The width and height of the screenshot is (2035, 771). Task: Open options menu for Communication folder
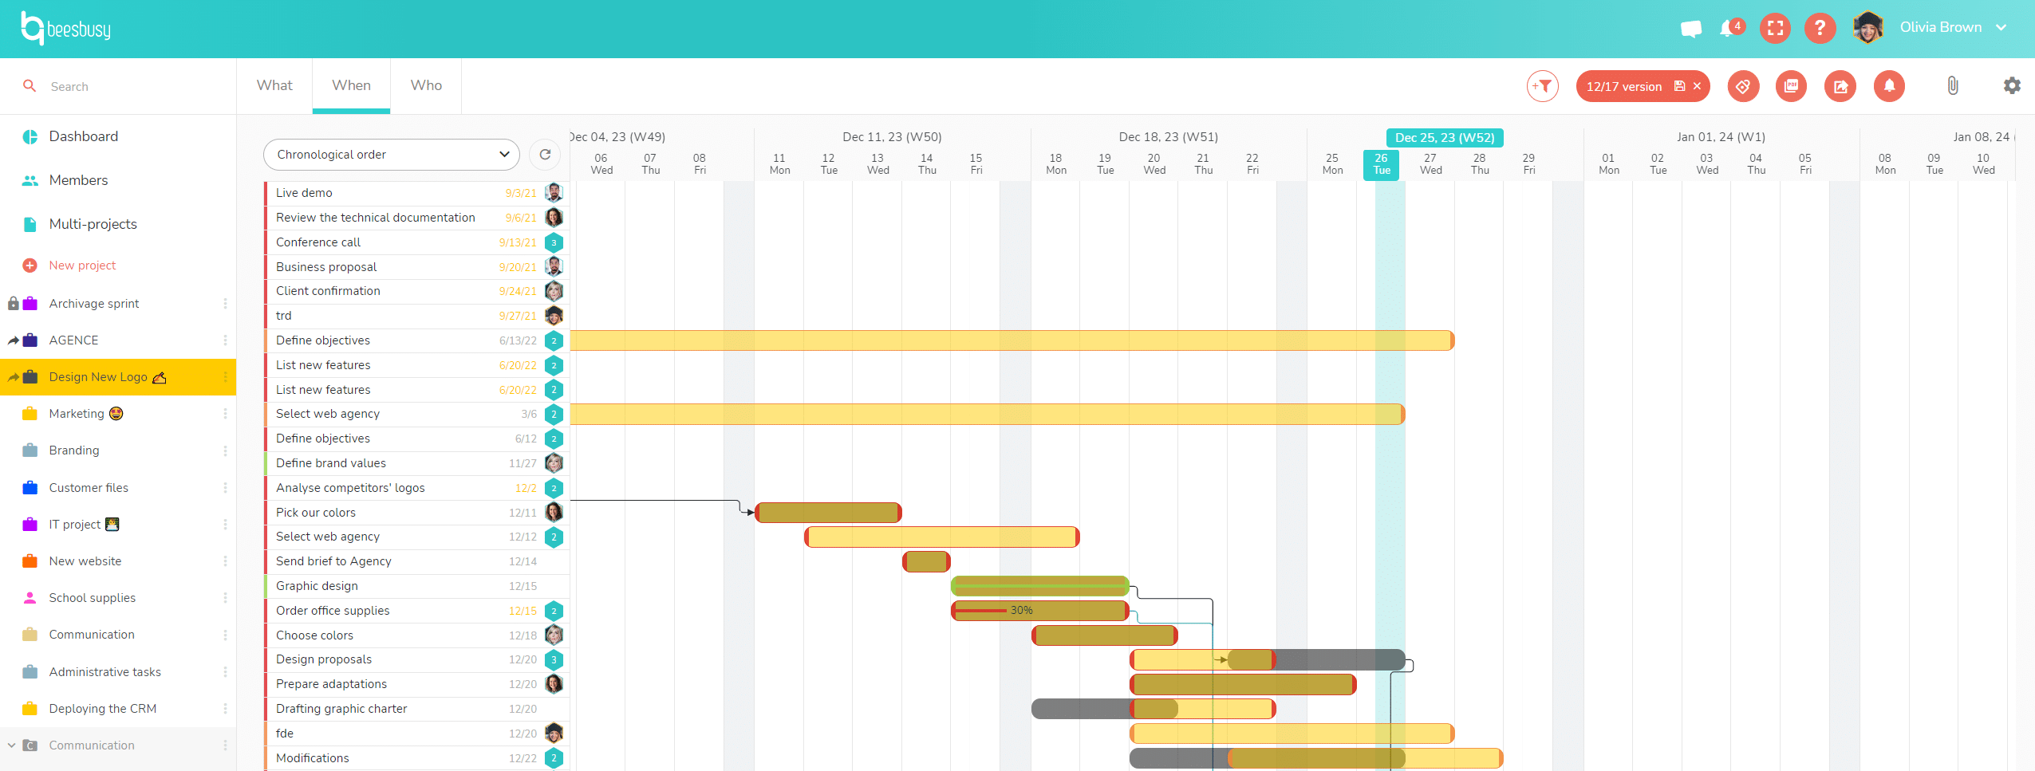[225, 745]
